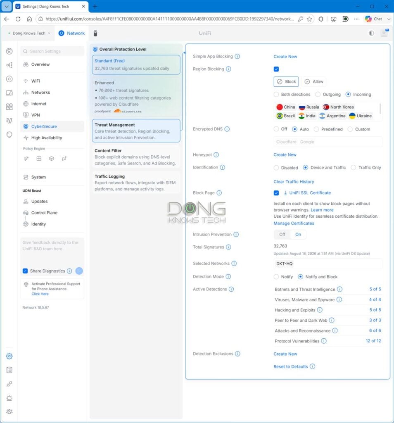Select the Traffic Logging section
Screen dimensions: 394x423
click(x=136, y=183)
